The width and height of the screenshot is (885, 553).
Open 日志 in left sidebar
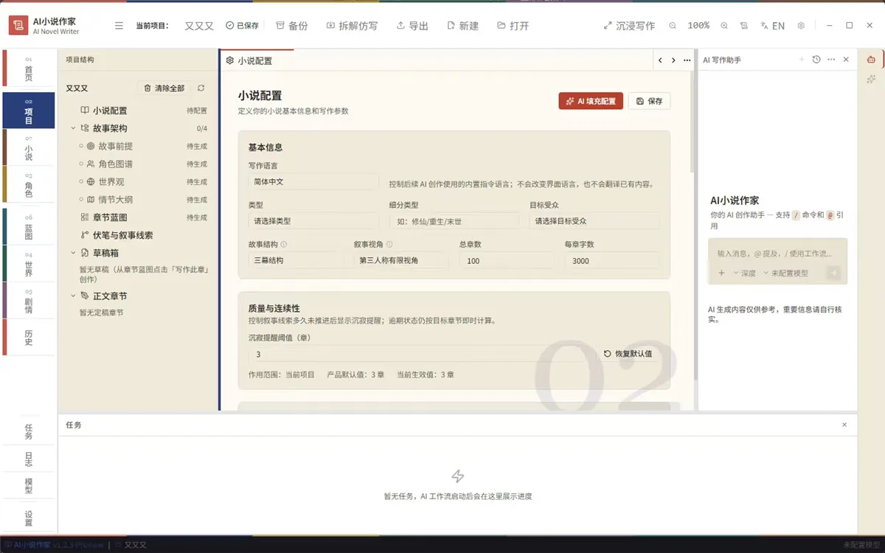pos(29,459)
